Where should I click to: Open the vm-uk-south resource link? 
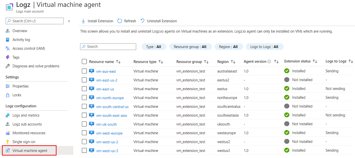tap(106, 124)
